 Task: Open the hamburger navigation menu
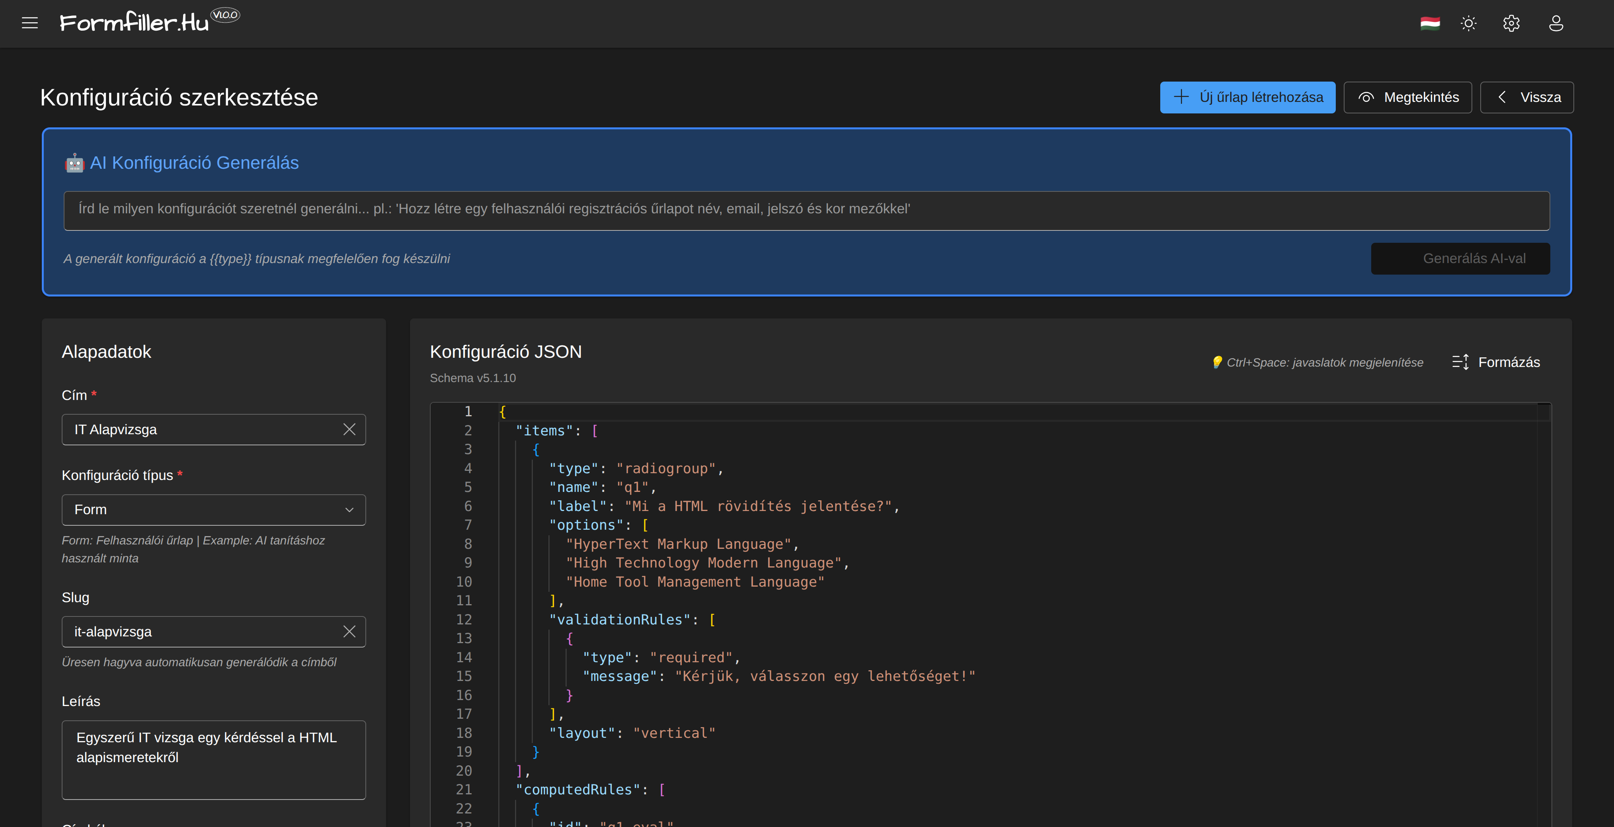coord(29,23)
